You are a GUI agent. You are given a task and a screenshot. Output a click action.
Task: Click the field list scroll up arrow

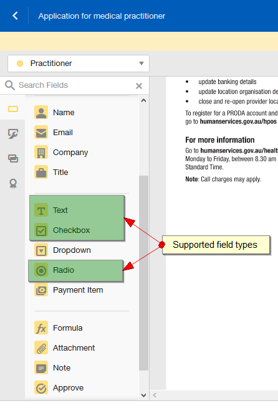pyautogui.click(x=143, y=100)
